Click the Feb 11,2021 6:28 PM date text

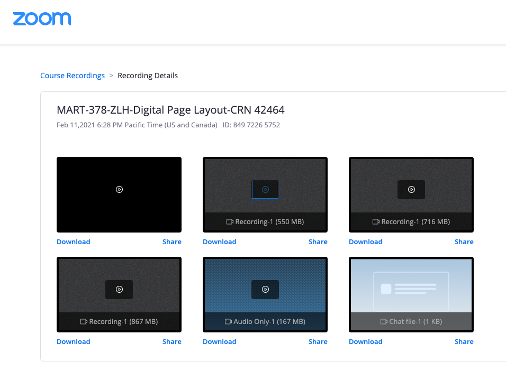[137, 125]
